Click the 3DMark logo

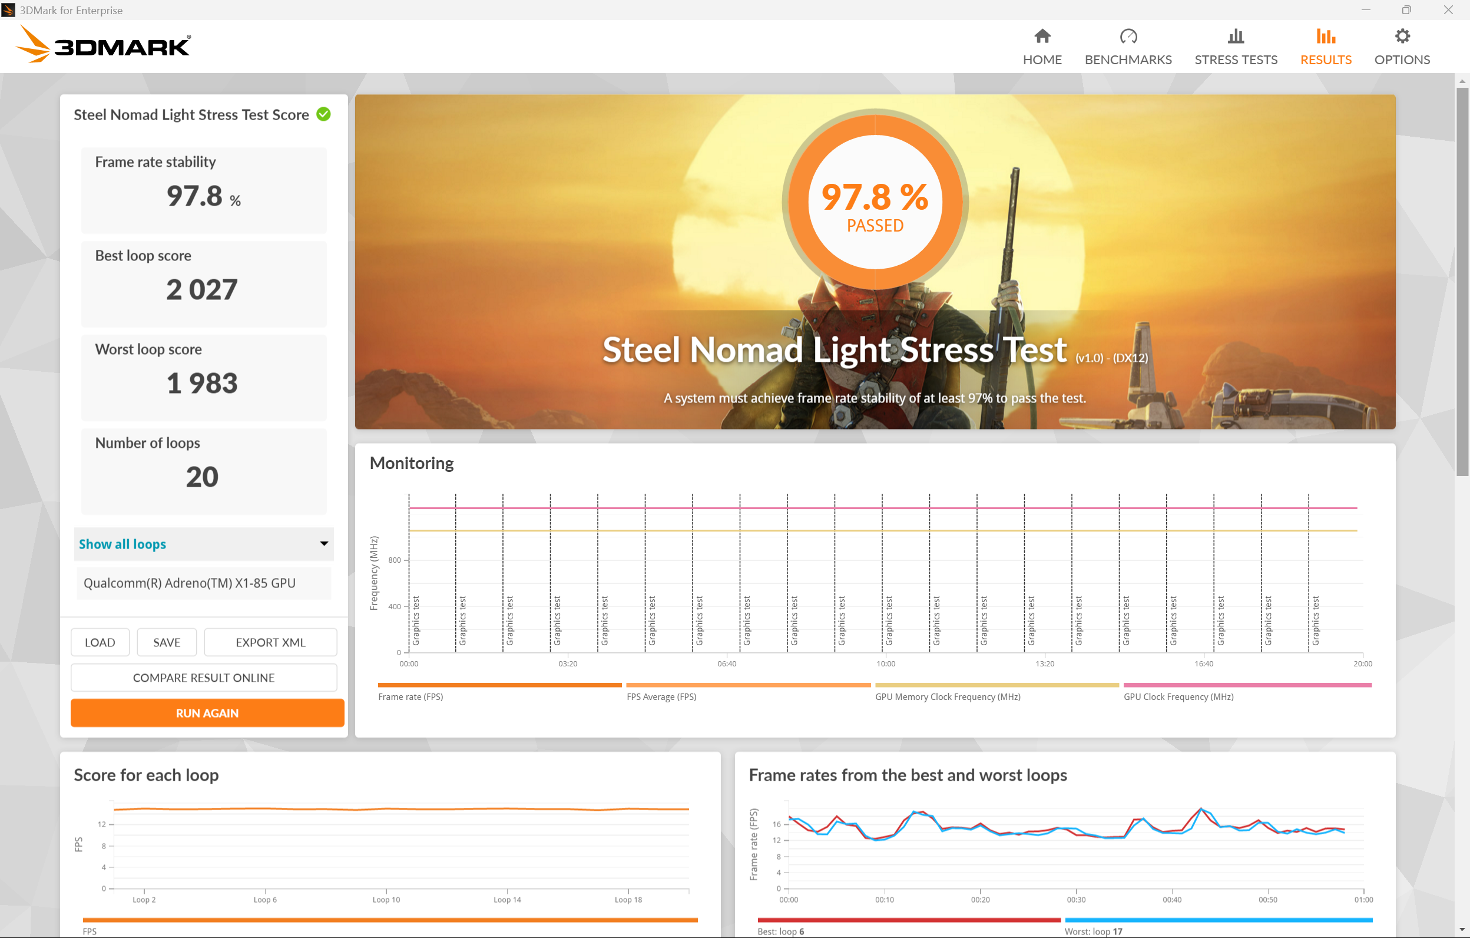(x=102, y=45)
